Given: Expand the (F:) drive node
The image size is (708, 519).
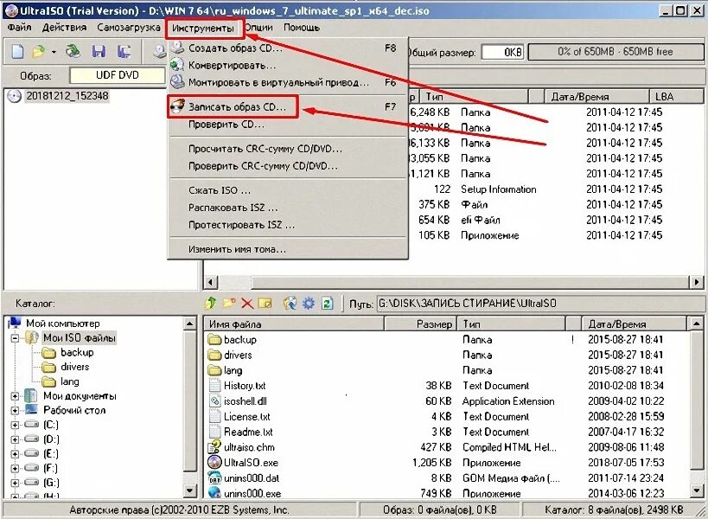Looking at the screenshot, I should coord(15,469).
